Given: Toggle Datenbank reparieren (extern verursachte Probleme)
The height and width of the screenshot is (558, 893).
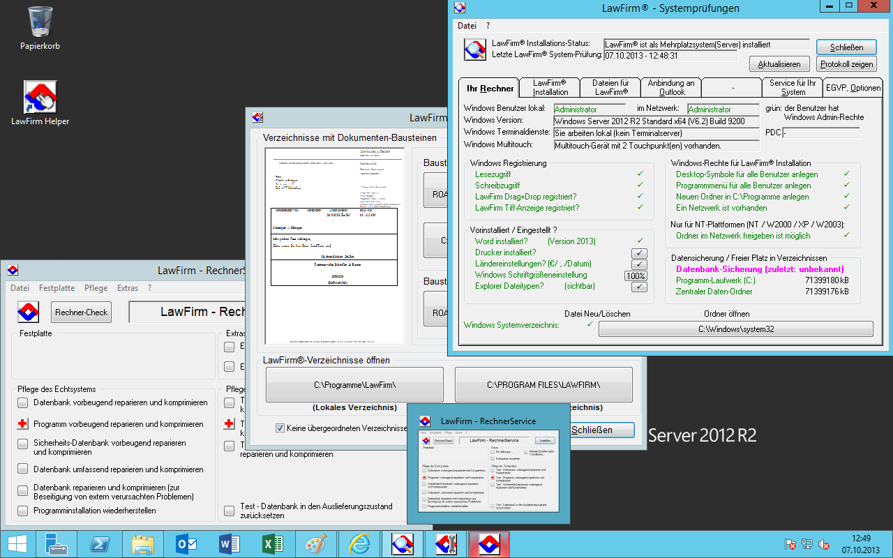Looking at the screenshot, I should [23, 491].
